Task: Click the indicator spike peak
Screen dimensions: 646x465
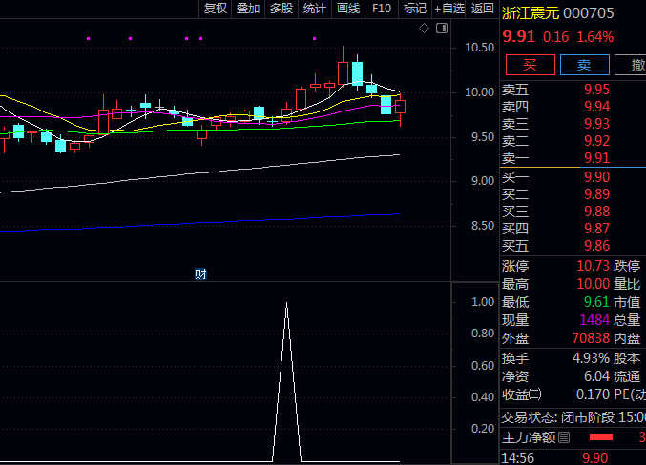Action: 287,304
